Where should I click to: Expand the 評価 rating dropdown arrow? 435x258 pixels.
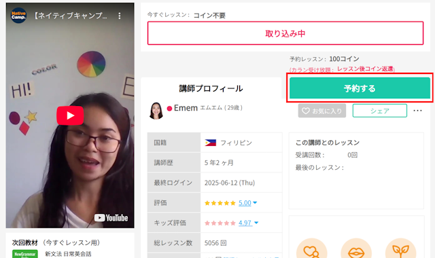pyautogui.click(x=255, y=203)
